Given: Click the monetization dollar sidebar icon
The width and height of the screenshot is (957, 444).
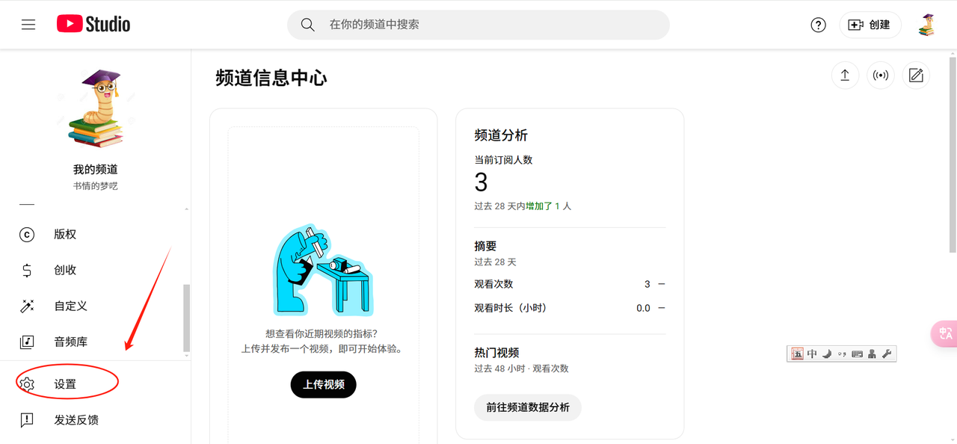Looking at the screenshot, I should 27,271.
